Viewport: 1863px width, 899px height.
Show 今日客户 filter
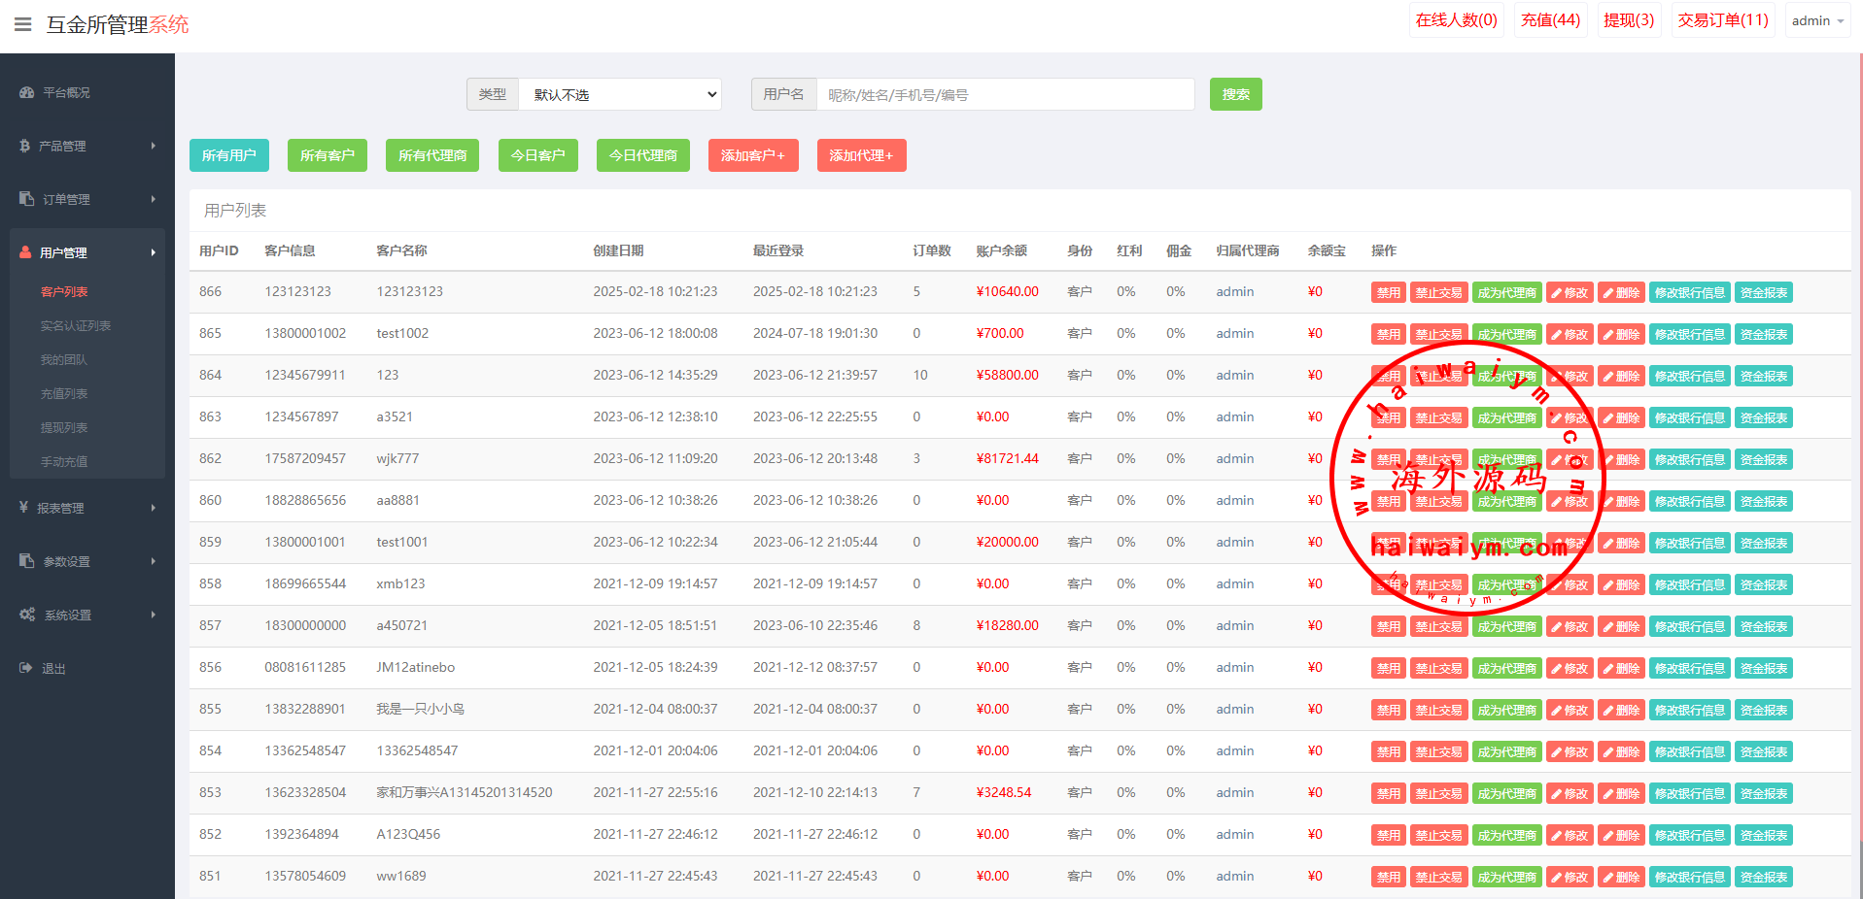point(537,155)
